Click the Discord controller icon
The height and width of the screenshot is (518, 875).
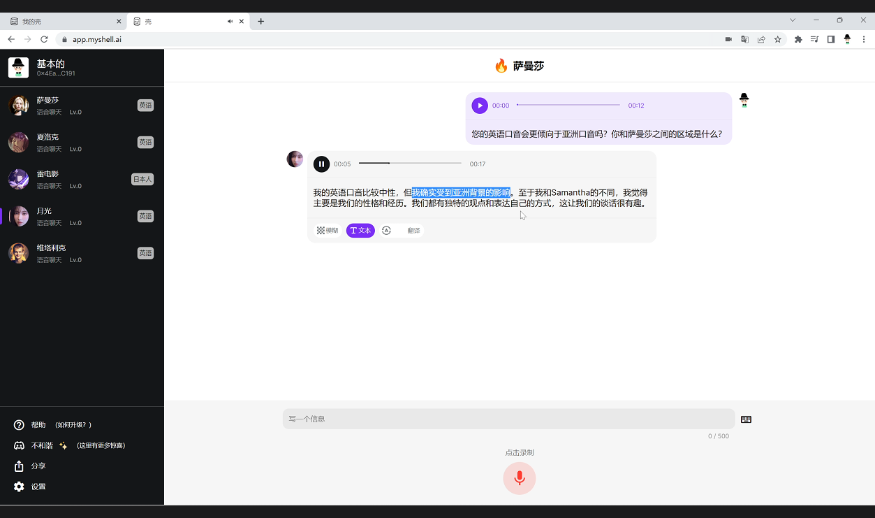coord(19,445)
